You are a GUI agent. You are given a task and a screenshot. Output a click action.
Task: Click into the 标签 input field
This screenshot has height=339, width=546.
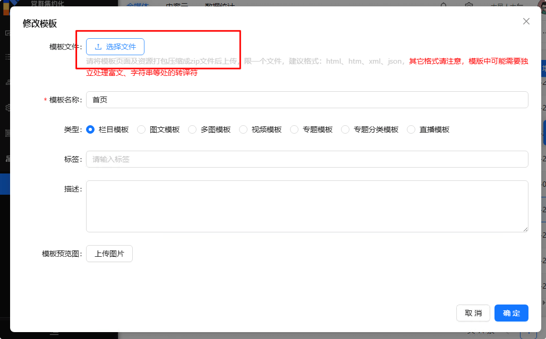(307, 159)
